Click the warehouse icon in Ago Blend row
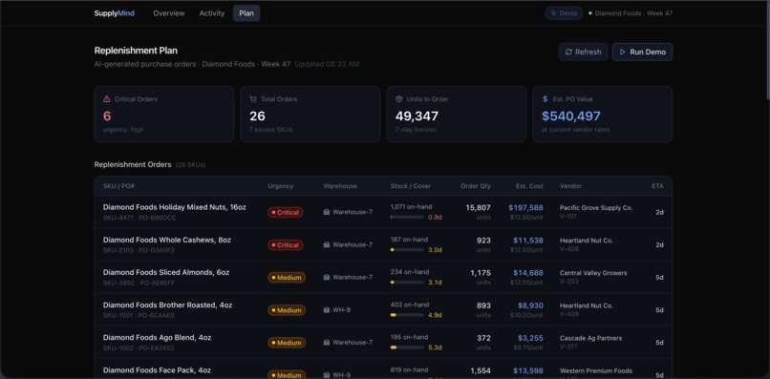This screenshot has width=770, height=379. pos(327,343)
